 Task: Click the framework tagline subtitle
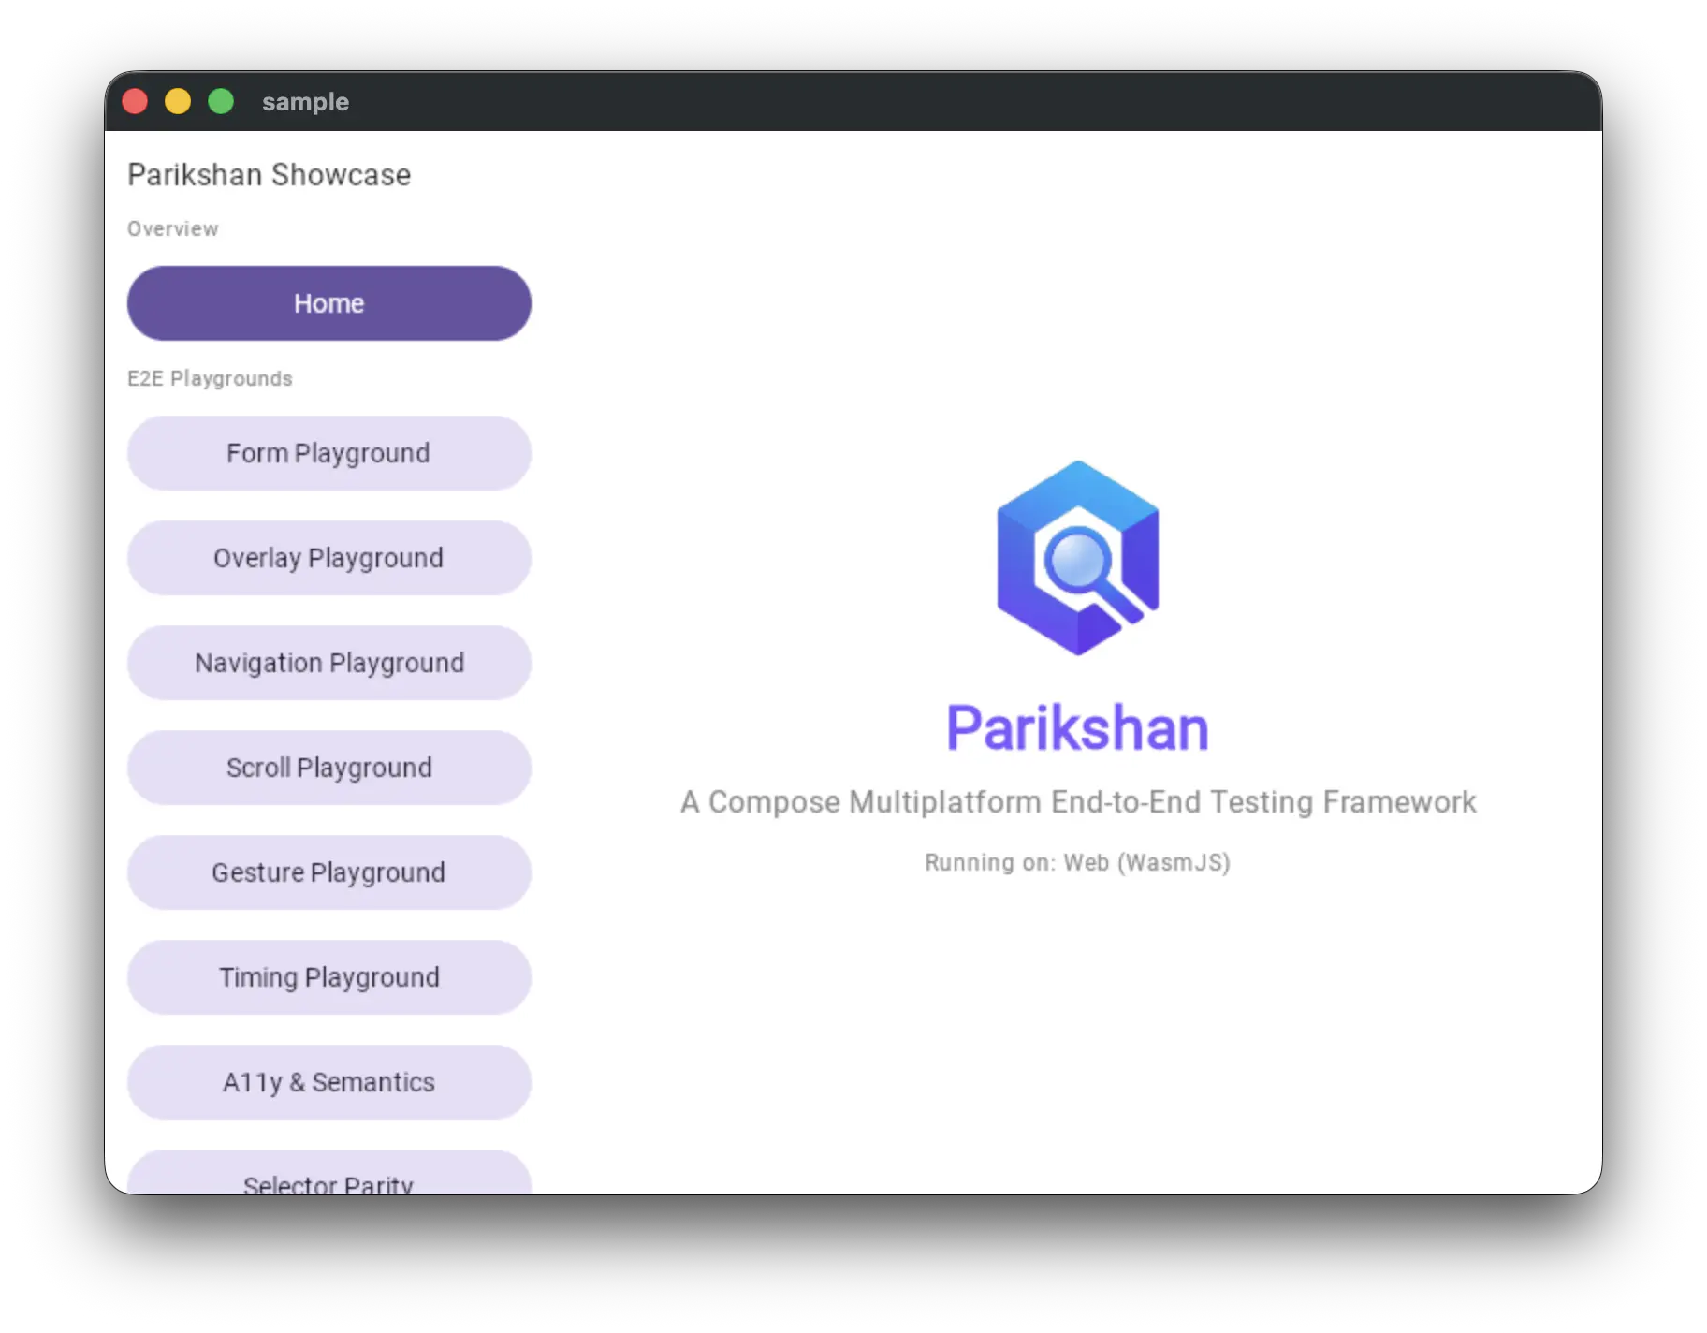tap(1078, 802)
